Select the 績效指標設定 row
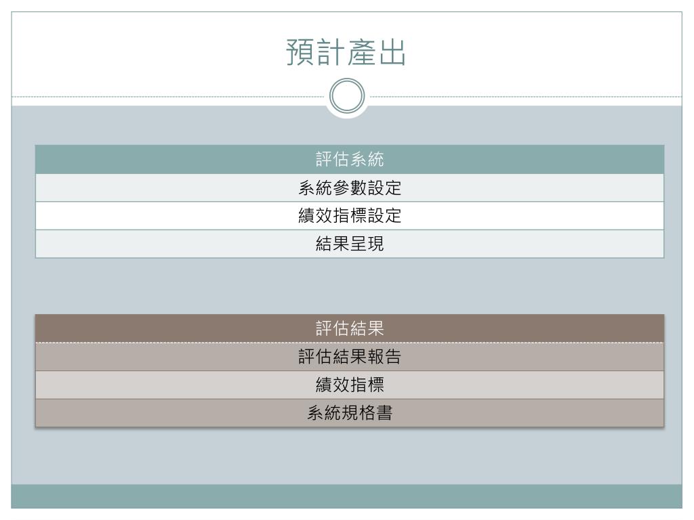 click(350, 216)
